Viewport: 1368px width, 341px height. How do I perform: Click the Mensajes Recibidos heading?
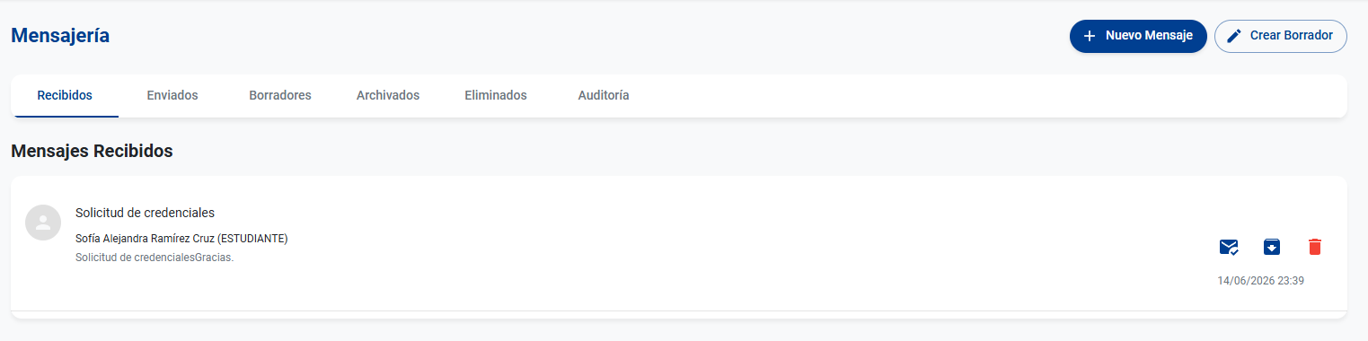(92, 151)
